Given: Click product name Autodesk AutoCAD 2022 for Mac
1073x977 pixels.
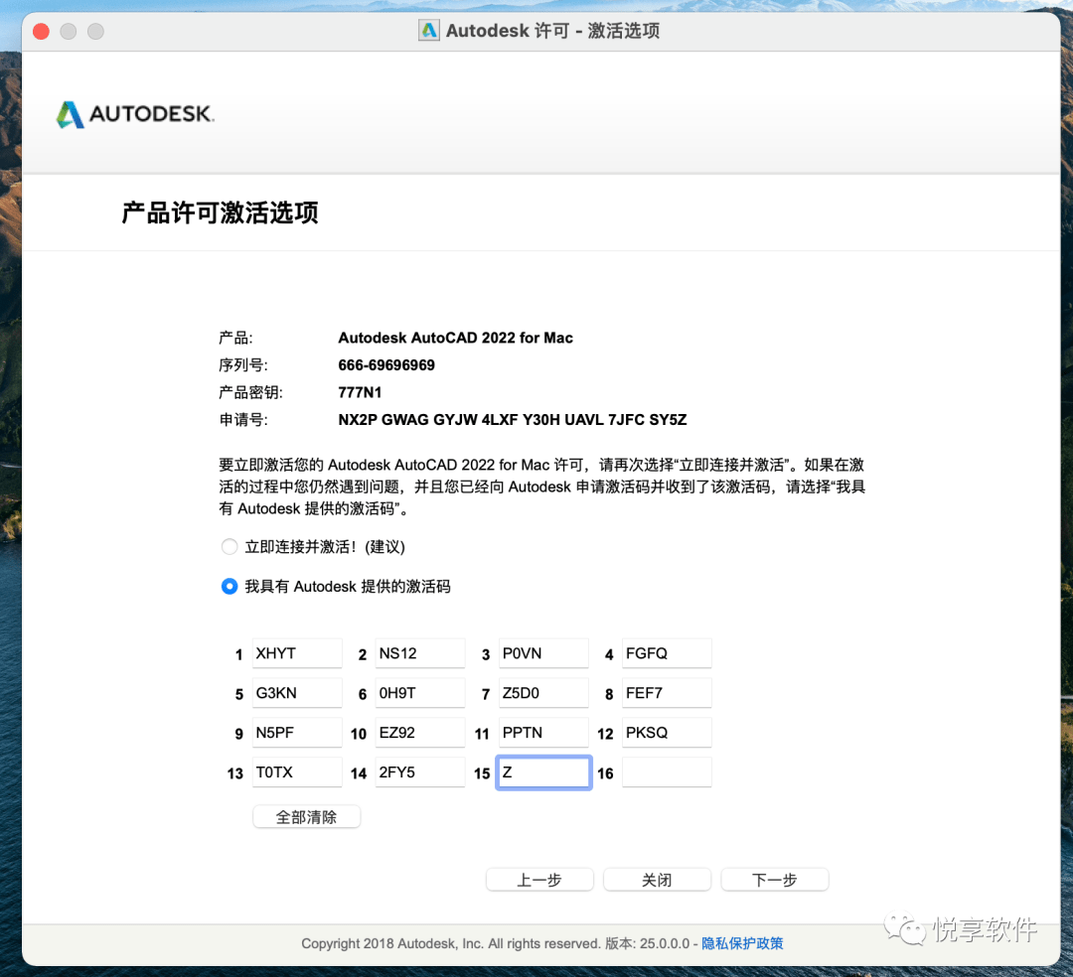Looking at the screenshot, I should tap(456, 338).
